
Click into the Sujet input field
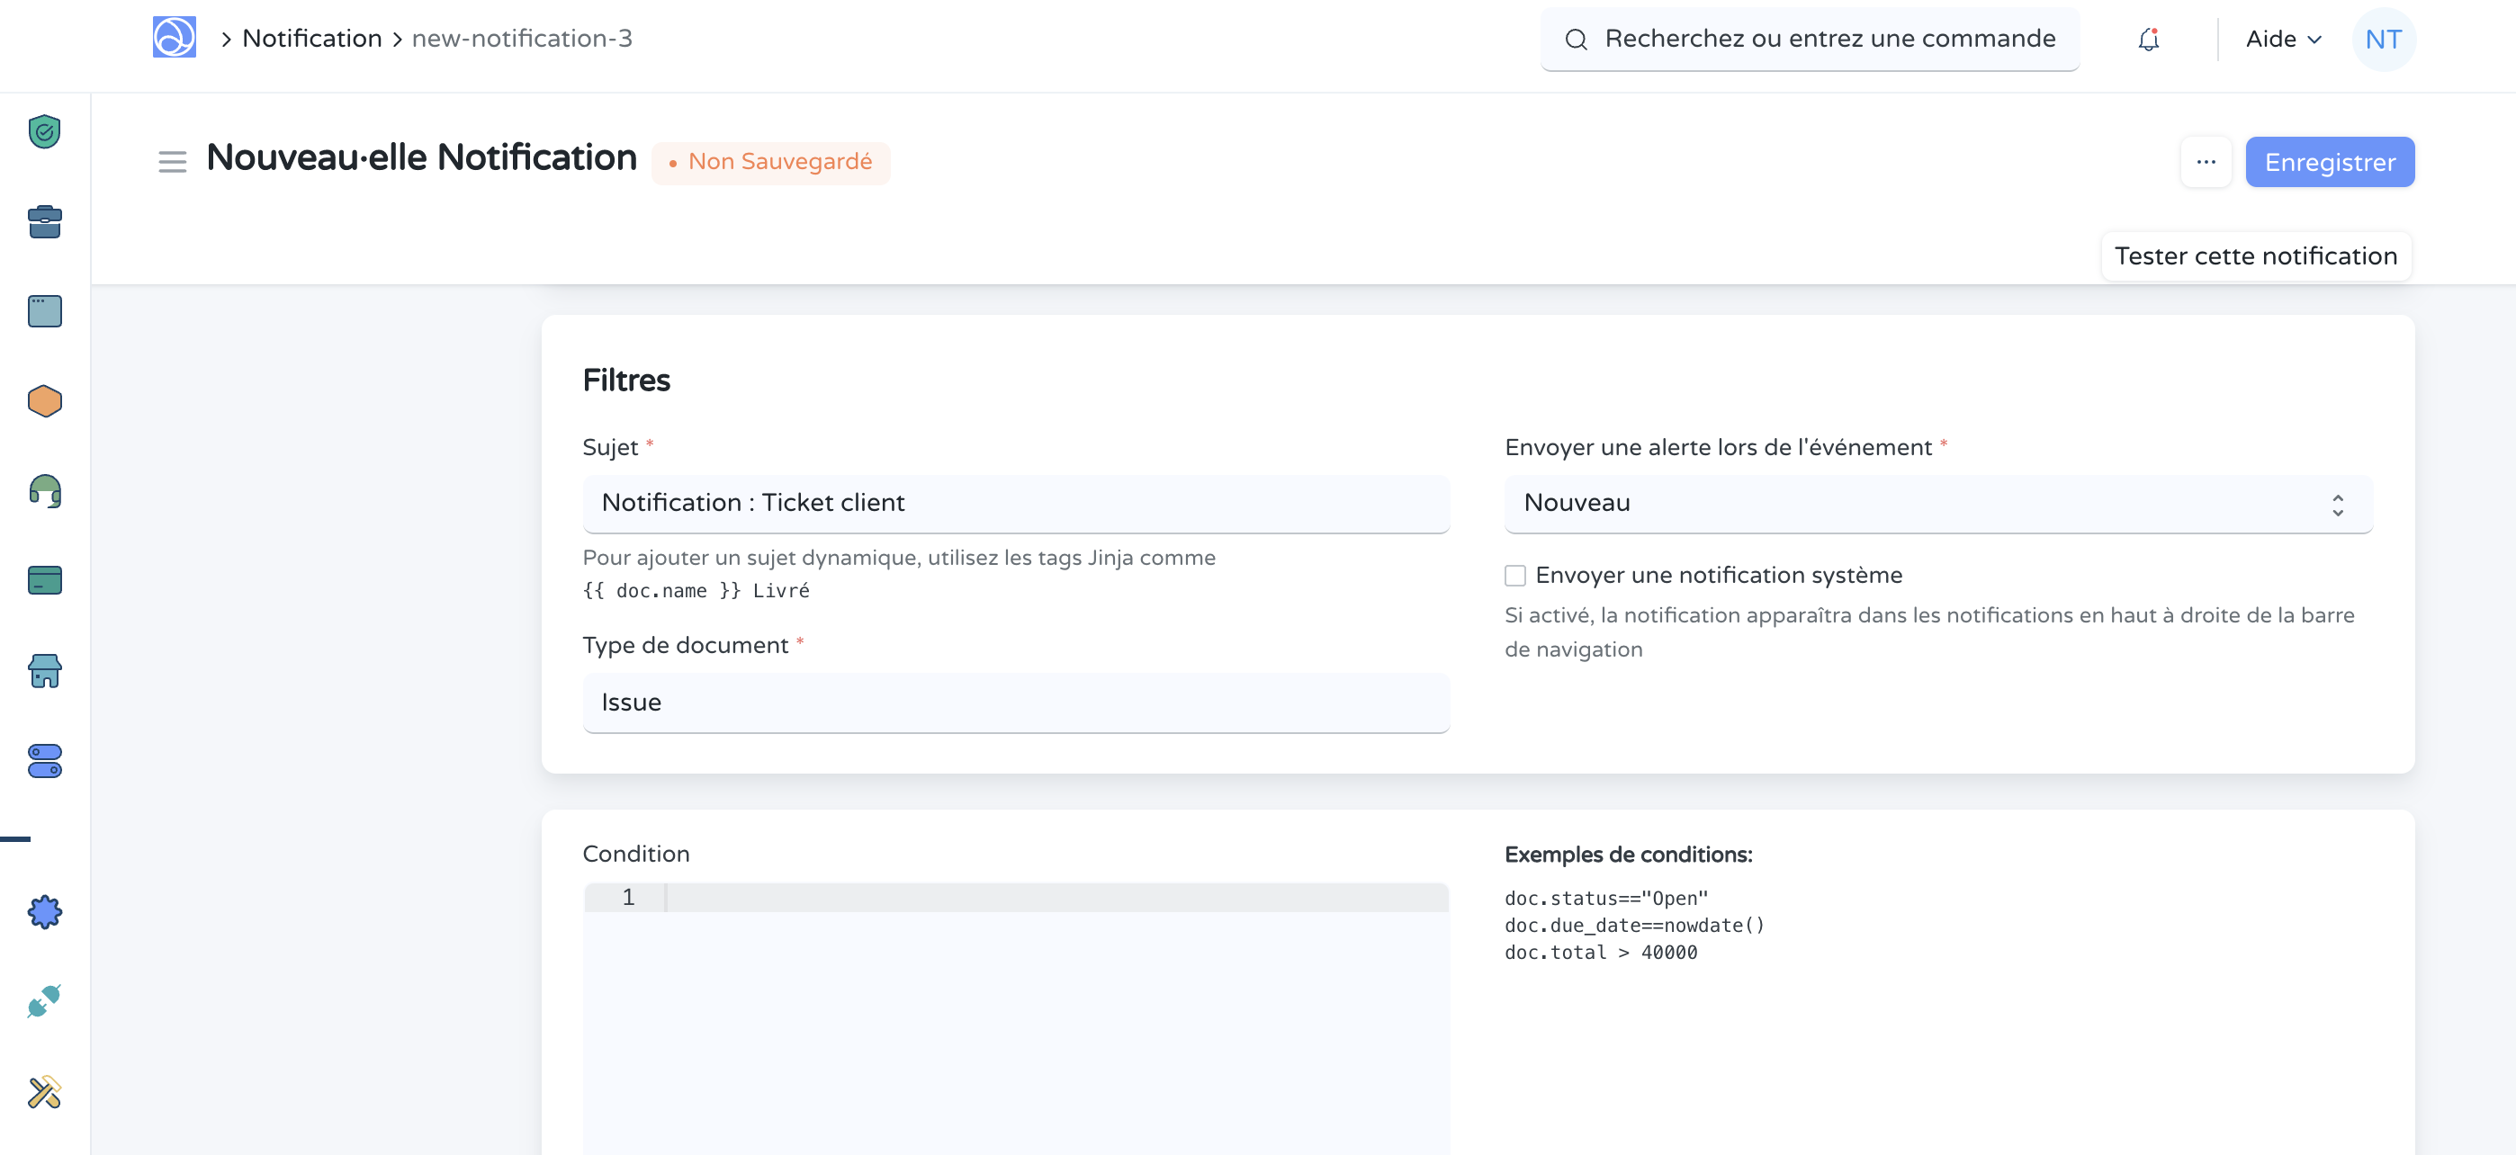point(1015,504)
